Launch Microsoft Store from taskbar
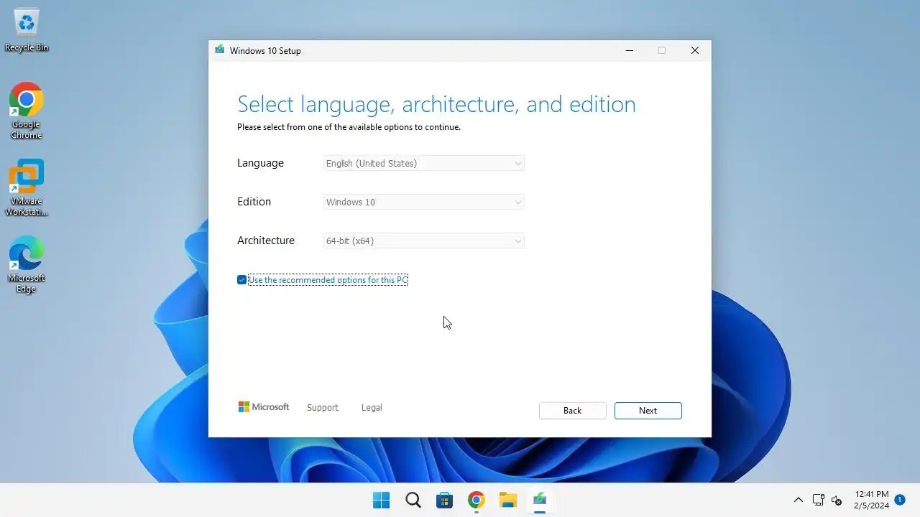Screen dimensions: 920x517 [x=445, y=500]
